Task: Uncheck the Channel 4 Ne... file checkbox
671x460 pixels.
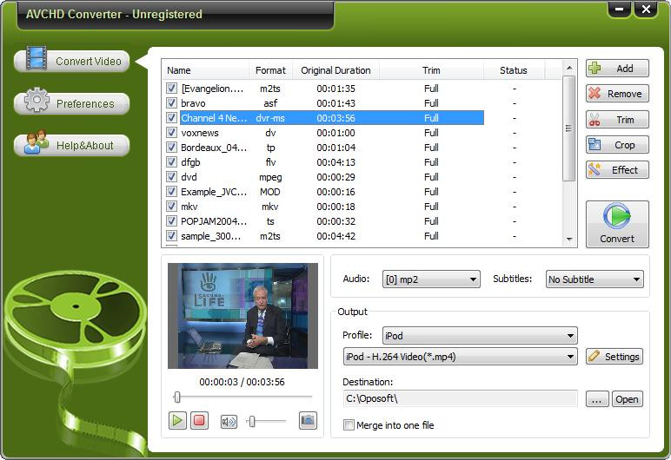Action: [x=171, y=118]
